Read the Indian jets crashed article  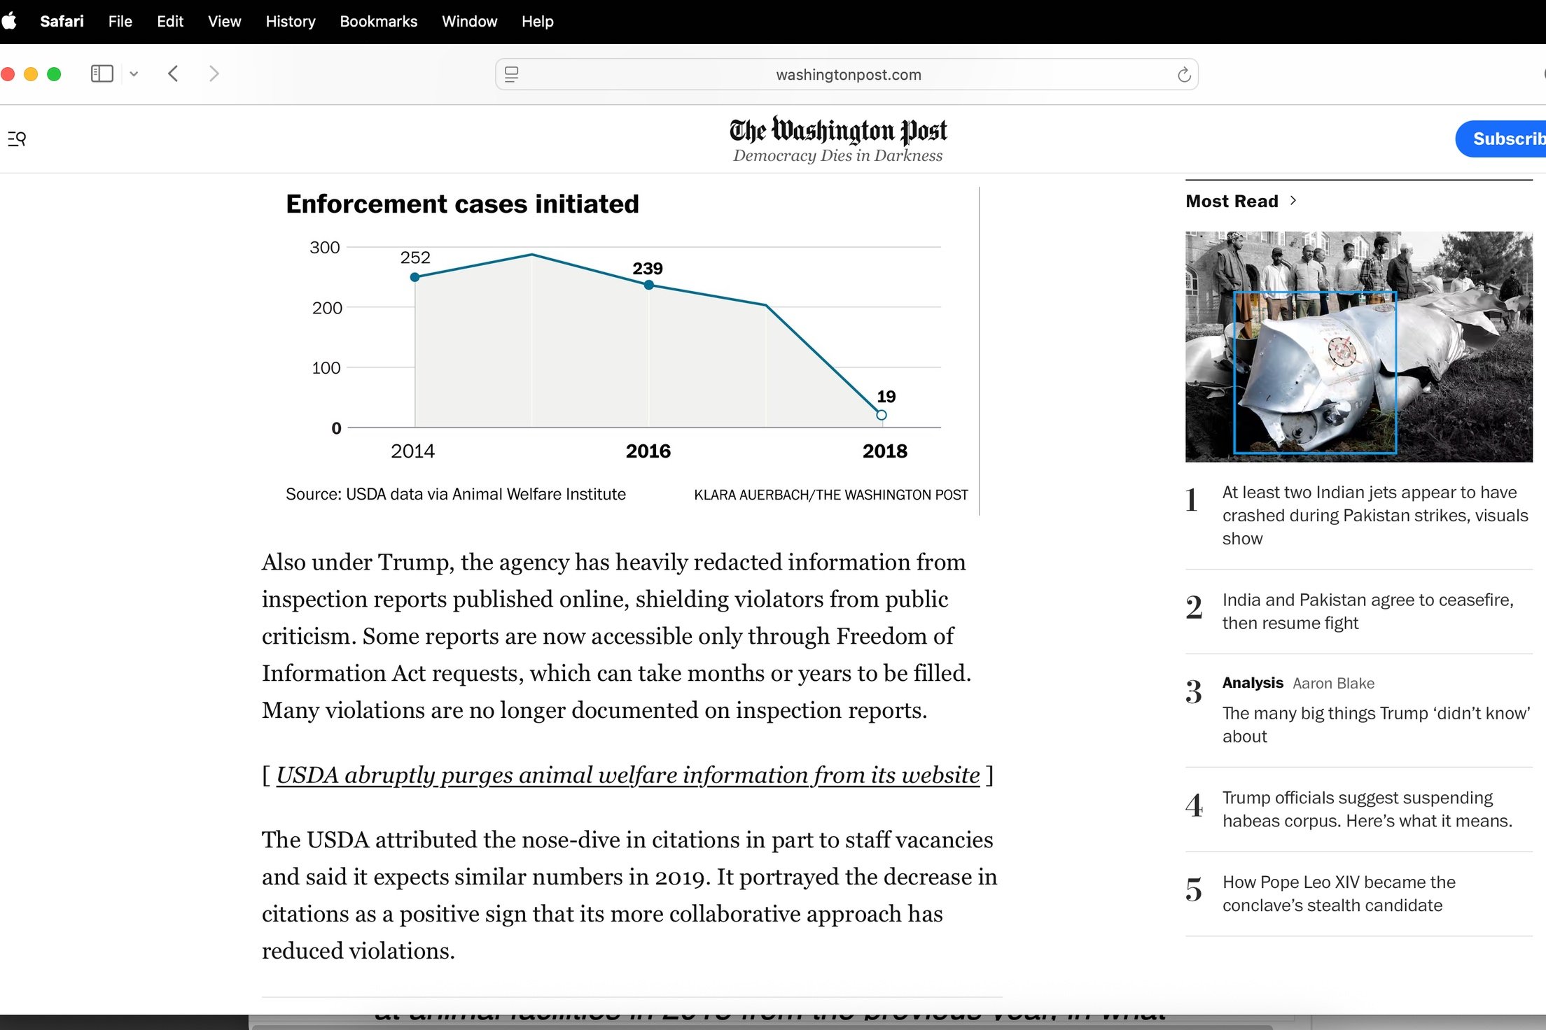[x=1375, y=515]
